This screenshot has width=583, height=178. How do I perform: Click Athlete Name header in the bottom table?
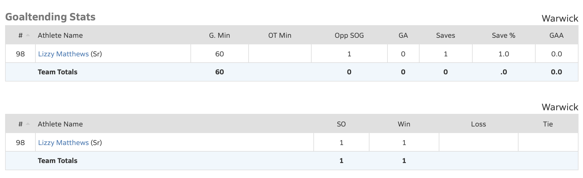(60, 124)
